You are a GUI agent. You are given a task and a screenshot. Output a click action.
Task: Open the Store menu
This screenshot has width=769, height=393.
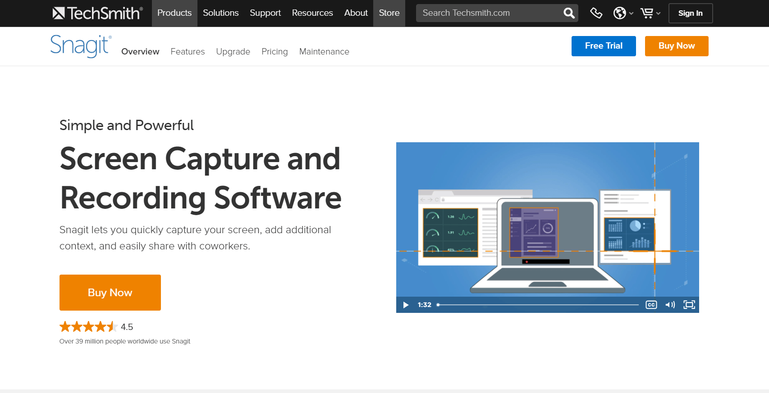pos(389,13)
